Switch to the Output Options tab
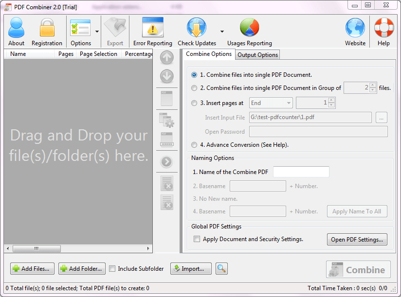The width and height of the screenshot is (401, 297). coord(257,54)
